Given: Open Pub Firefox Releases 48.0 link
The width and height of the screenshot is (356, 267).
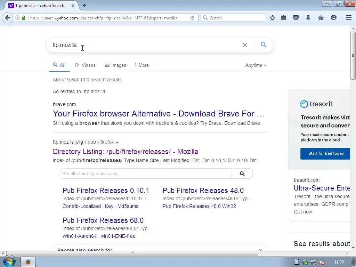Looking at the screenshot, I should (x=203, y=191).
